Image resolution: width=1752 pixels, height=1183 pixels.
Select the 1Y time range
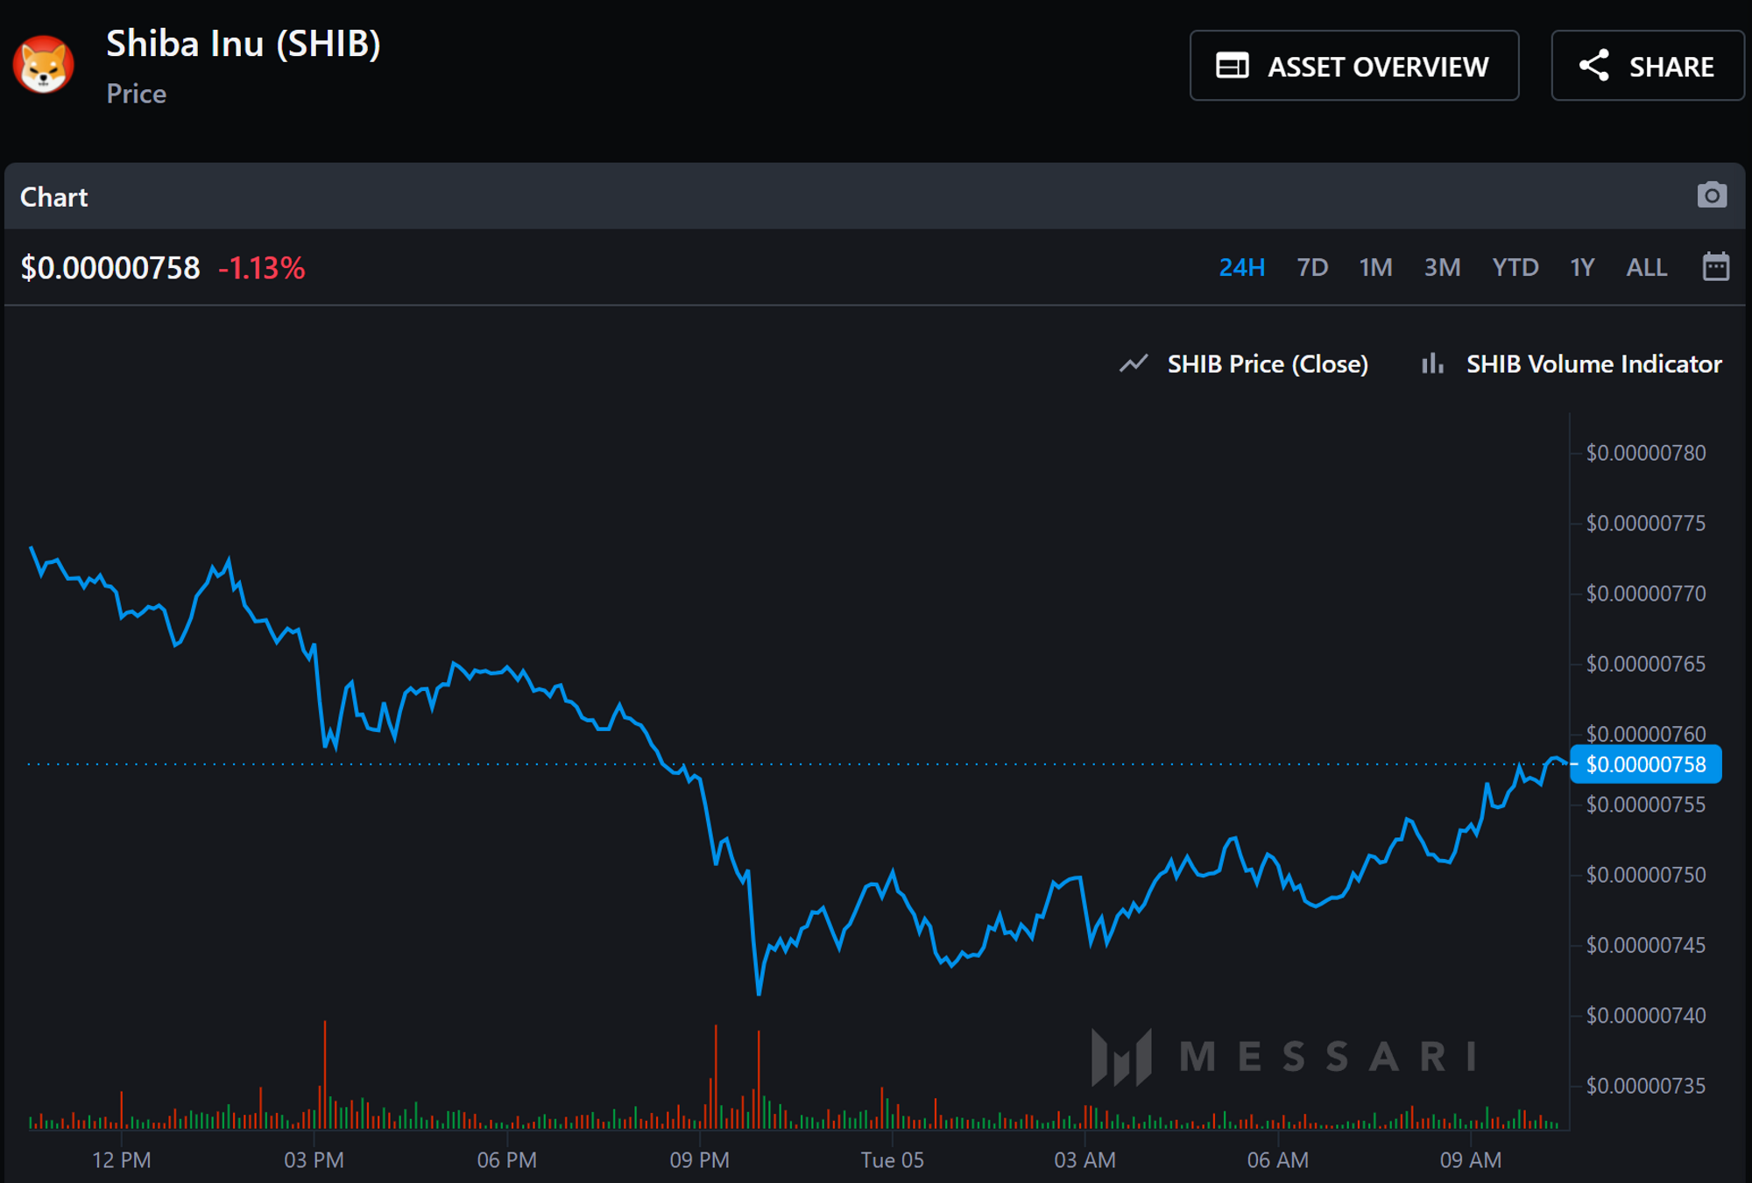[x=1582, y=267]
